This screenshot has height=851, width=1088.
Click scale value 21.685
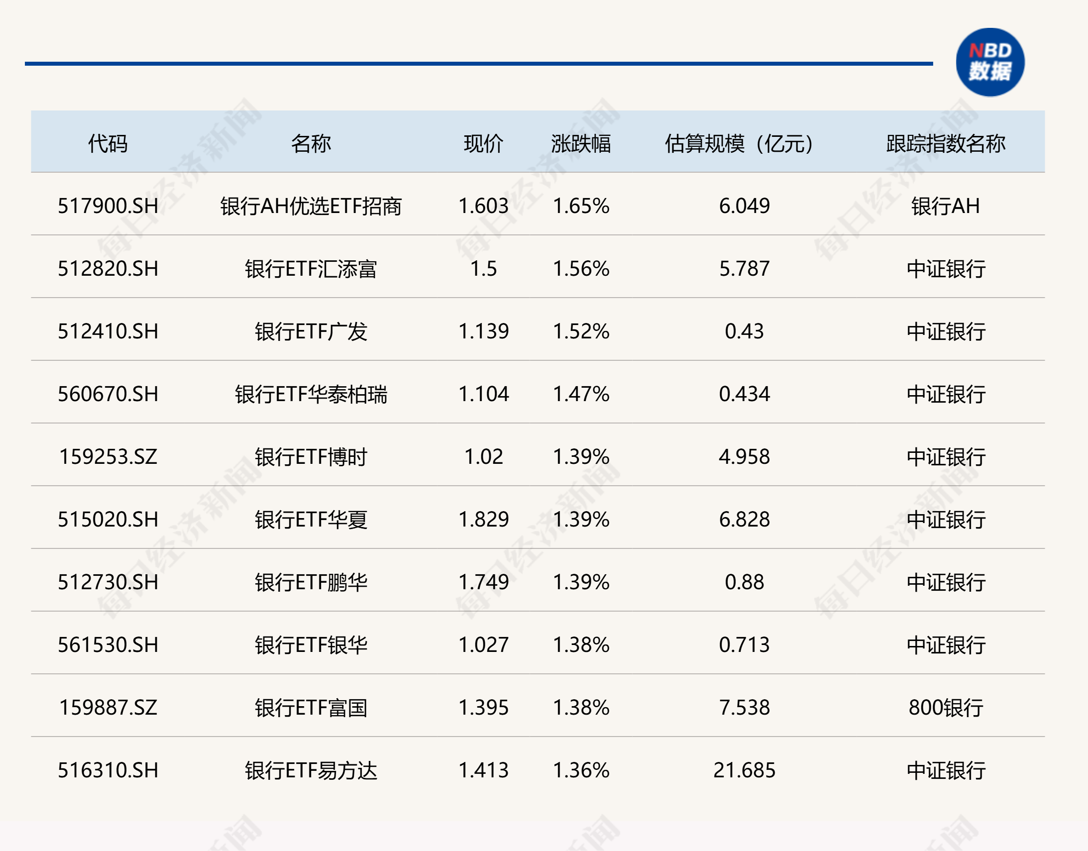[x=744, y=770]
